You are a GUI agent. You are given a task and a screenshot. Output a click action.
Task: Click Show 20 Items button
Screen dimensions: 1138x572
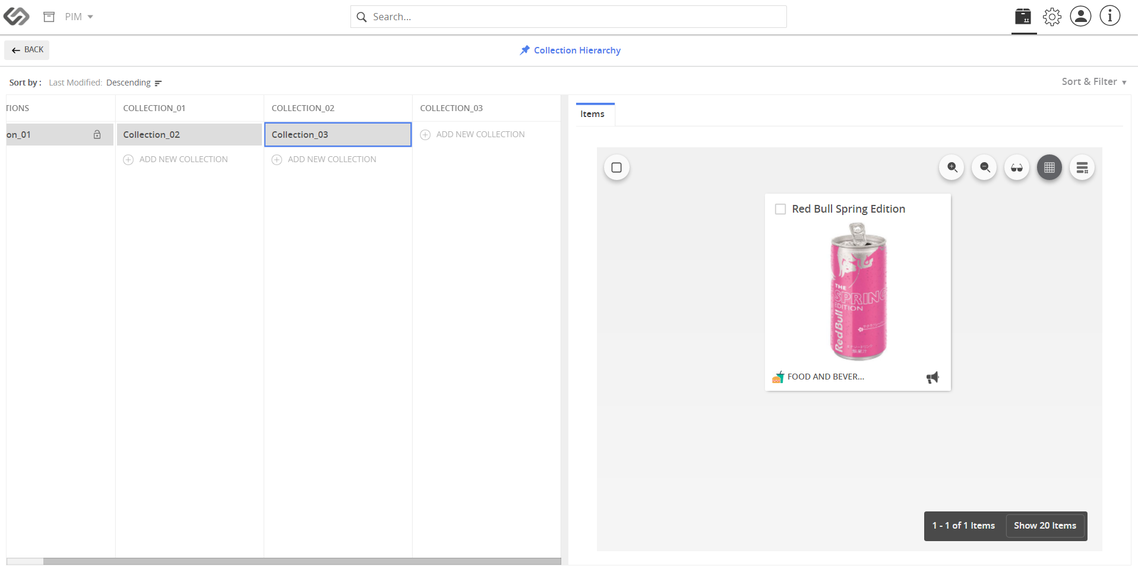[1045, 526]
